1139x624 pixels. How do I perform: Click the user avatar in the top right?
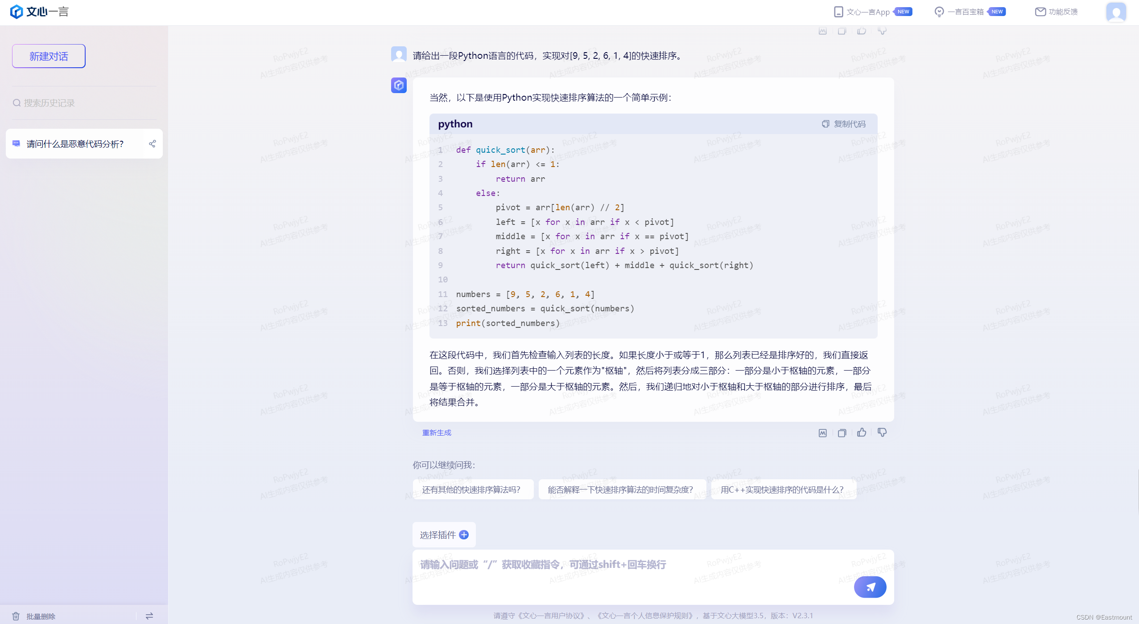1116,12
